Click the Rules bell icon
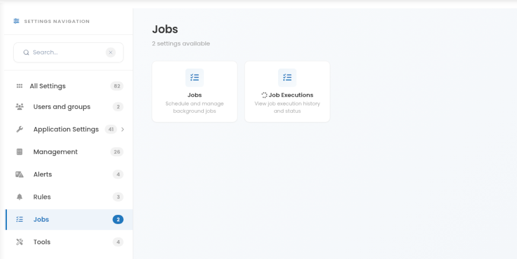This screenshot has height=259, width=517. 20,197
